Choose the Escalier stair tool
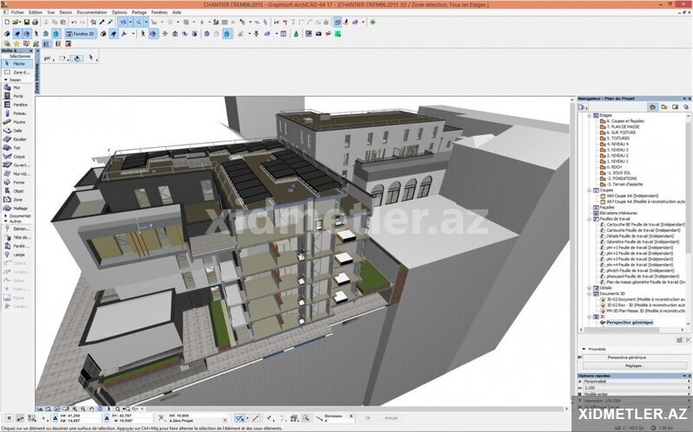 [x=17, y=139]
